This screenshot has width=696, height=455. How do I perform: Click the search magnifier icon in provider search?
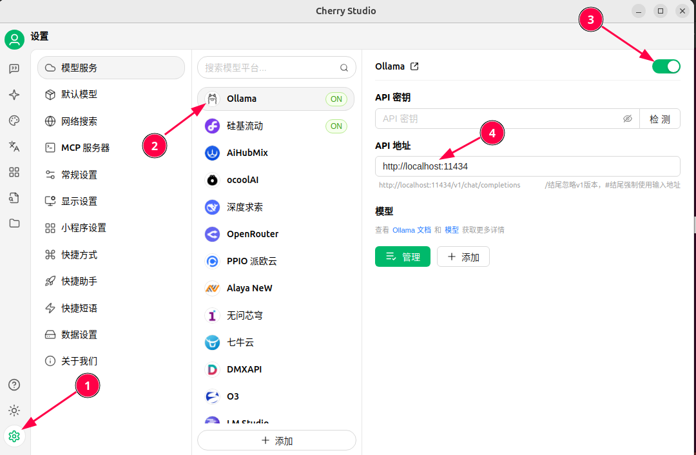tap(344, 68)
